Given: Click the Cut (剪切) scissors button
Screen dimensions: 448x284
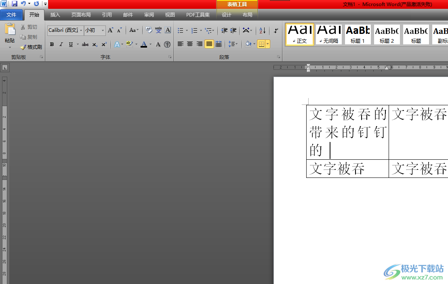Looking at the screenshot, I should pyautogui.click(x=29, y=27).
